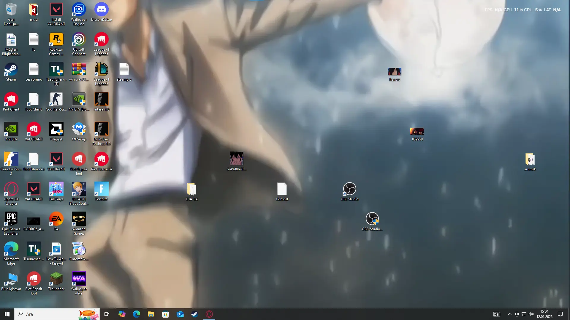This screenshot has height=320, width=570.
Task: Click the fs text file icon
Action: (34, 42)
